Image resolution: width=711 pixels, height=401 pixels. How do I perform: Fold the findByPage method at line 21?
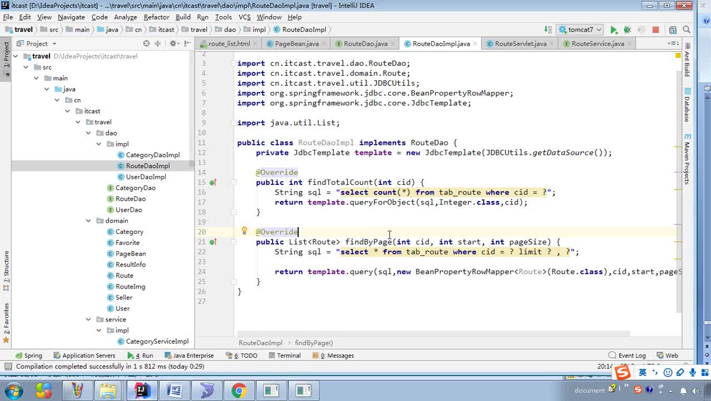[x=234, y=242]
